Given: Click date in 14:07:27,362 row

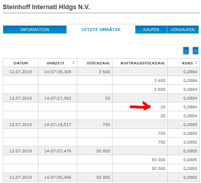Looking at the screenshot, I should pos(20,98).
